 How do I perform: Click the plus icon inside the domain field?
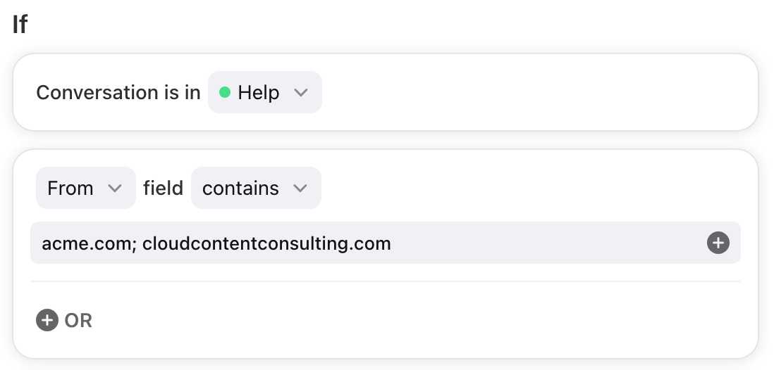click(718, 243)
